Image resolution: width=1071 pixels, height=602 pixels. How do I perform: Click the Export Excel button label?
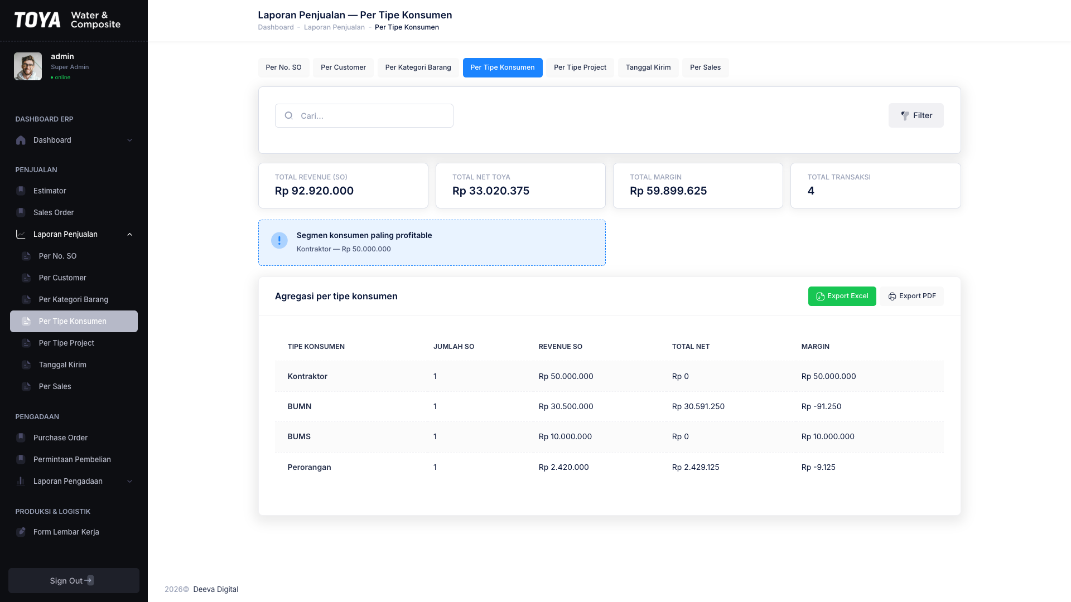847,296
